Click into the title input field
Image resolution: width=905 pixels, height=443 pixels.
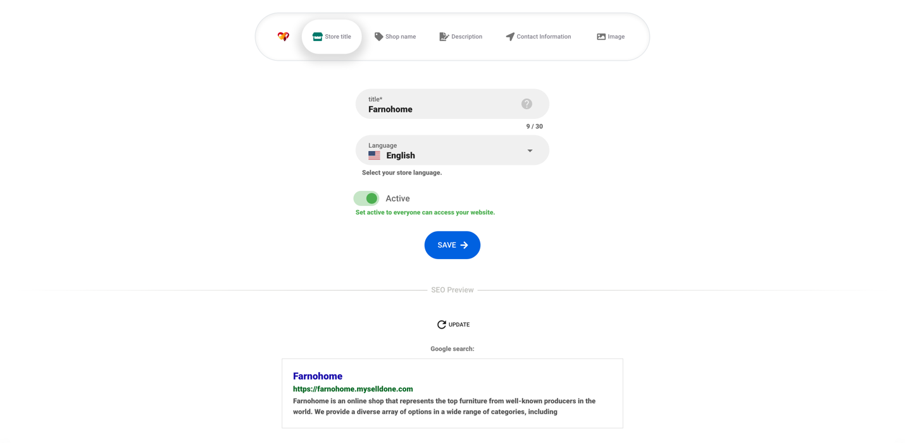point(443,104)
